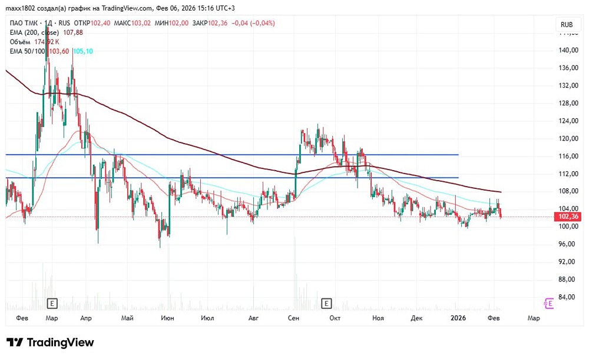Select the EMA 50/100 indicator legend
The width and height of the screenshot is (589, 359).
point(28,51)
